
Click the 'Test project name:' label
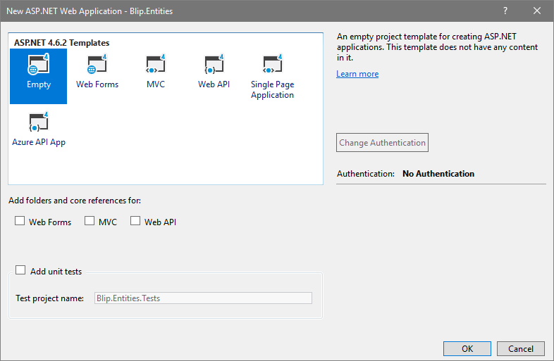pyautogui.click(x=49, y=298)
